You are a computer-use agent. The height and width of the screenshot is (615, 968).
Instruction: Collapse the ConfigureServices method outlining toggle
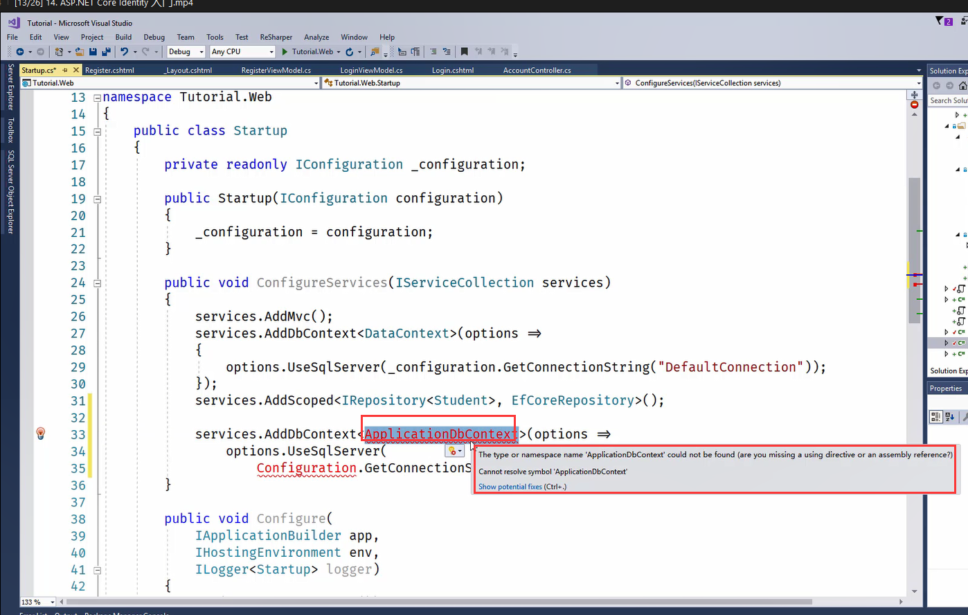point(98,283)
